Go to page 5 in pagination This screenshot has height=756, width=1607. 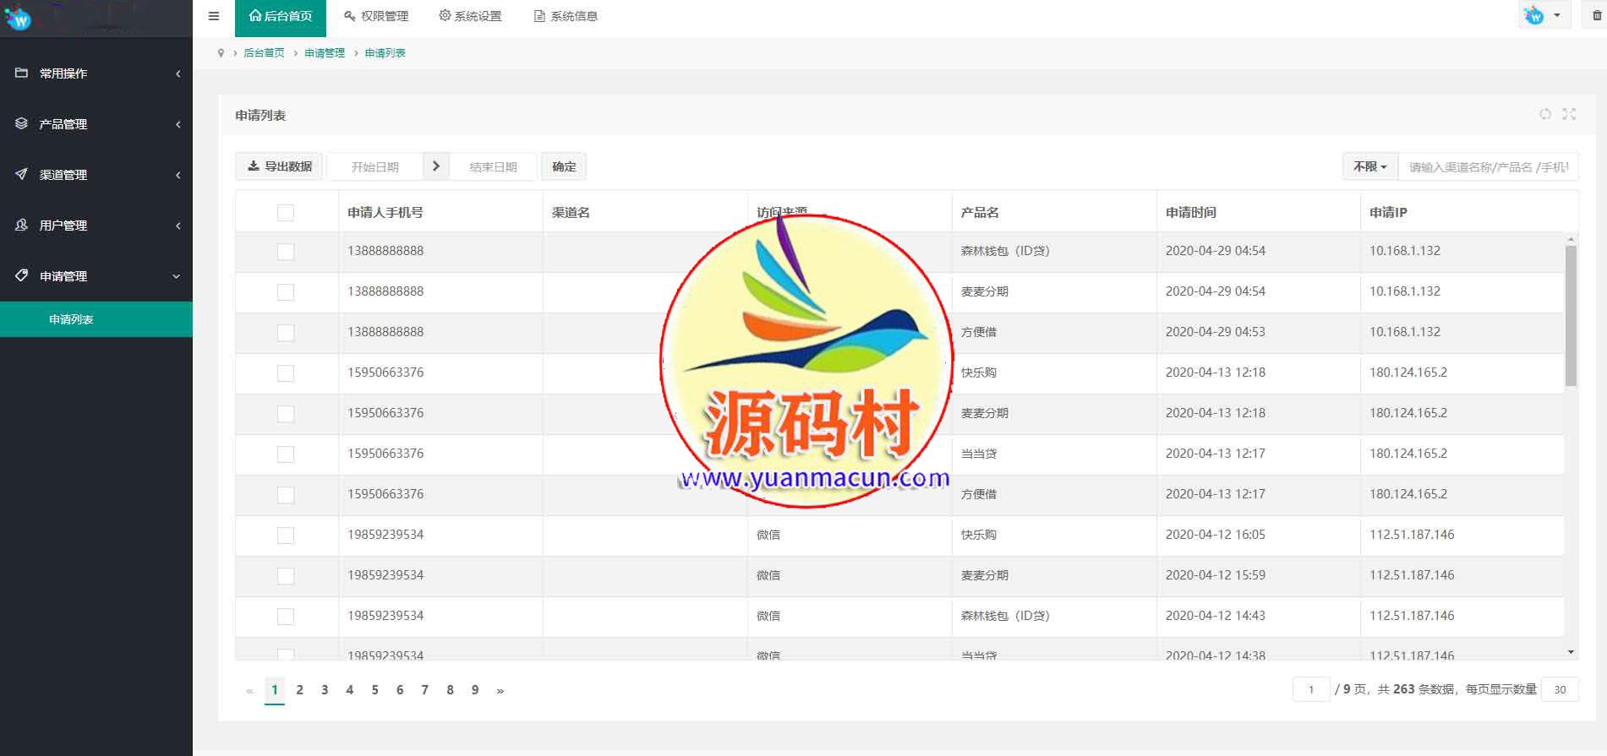(374, 690)
